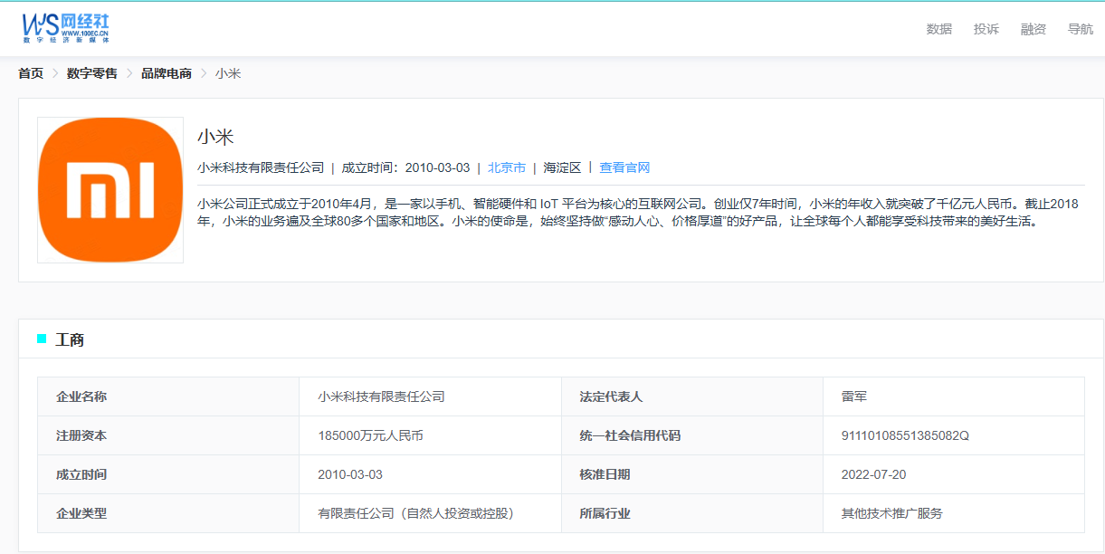Click the 注册资本 label cell
The image size is (1105, 554).
168,435
